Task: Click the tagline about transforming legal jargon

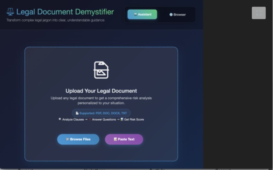Action: [55, 20]
